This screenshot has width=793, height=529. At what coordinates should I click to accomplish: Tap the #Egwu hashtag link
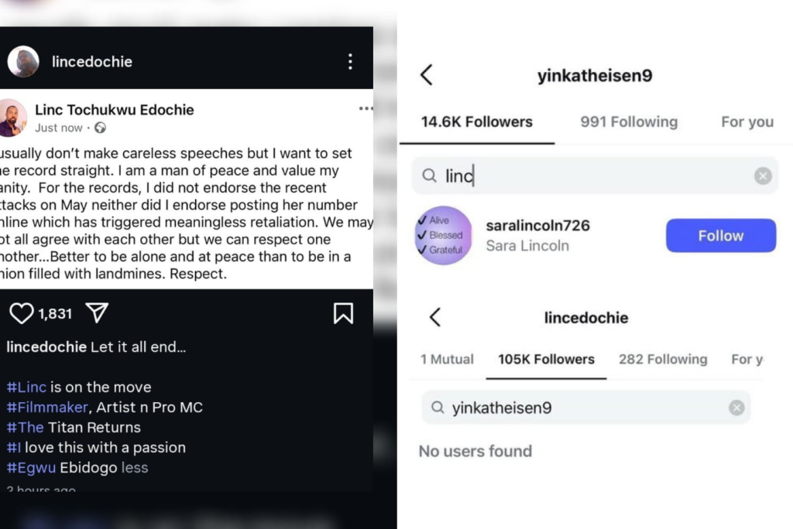pyautogui.click(x=25, y=468)
